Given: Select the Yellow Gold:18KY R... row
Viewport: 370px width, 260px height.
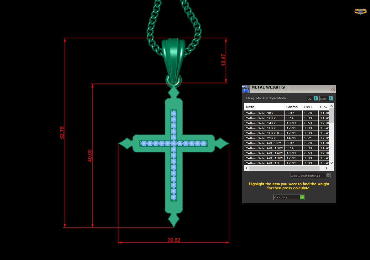Looking at the screenshot, I should (286, 133).
